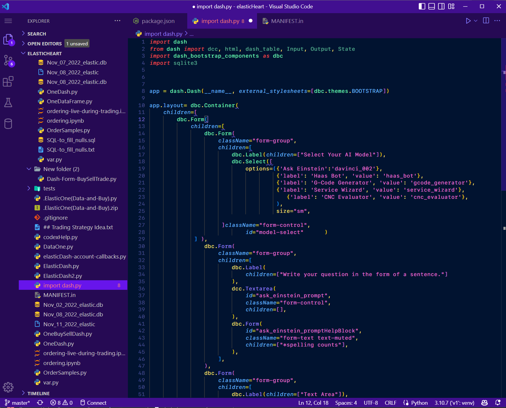The height and width of the screenshot is (408, 506).
Task: Toggle the primary sidebar layout control
Action: pyautogui.click(x=422, y=6)
